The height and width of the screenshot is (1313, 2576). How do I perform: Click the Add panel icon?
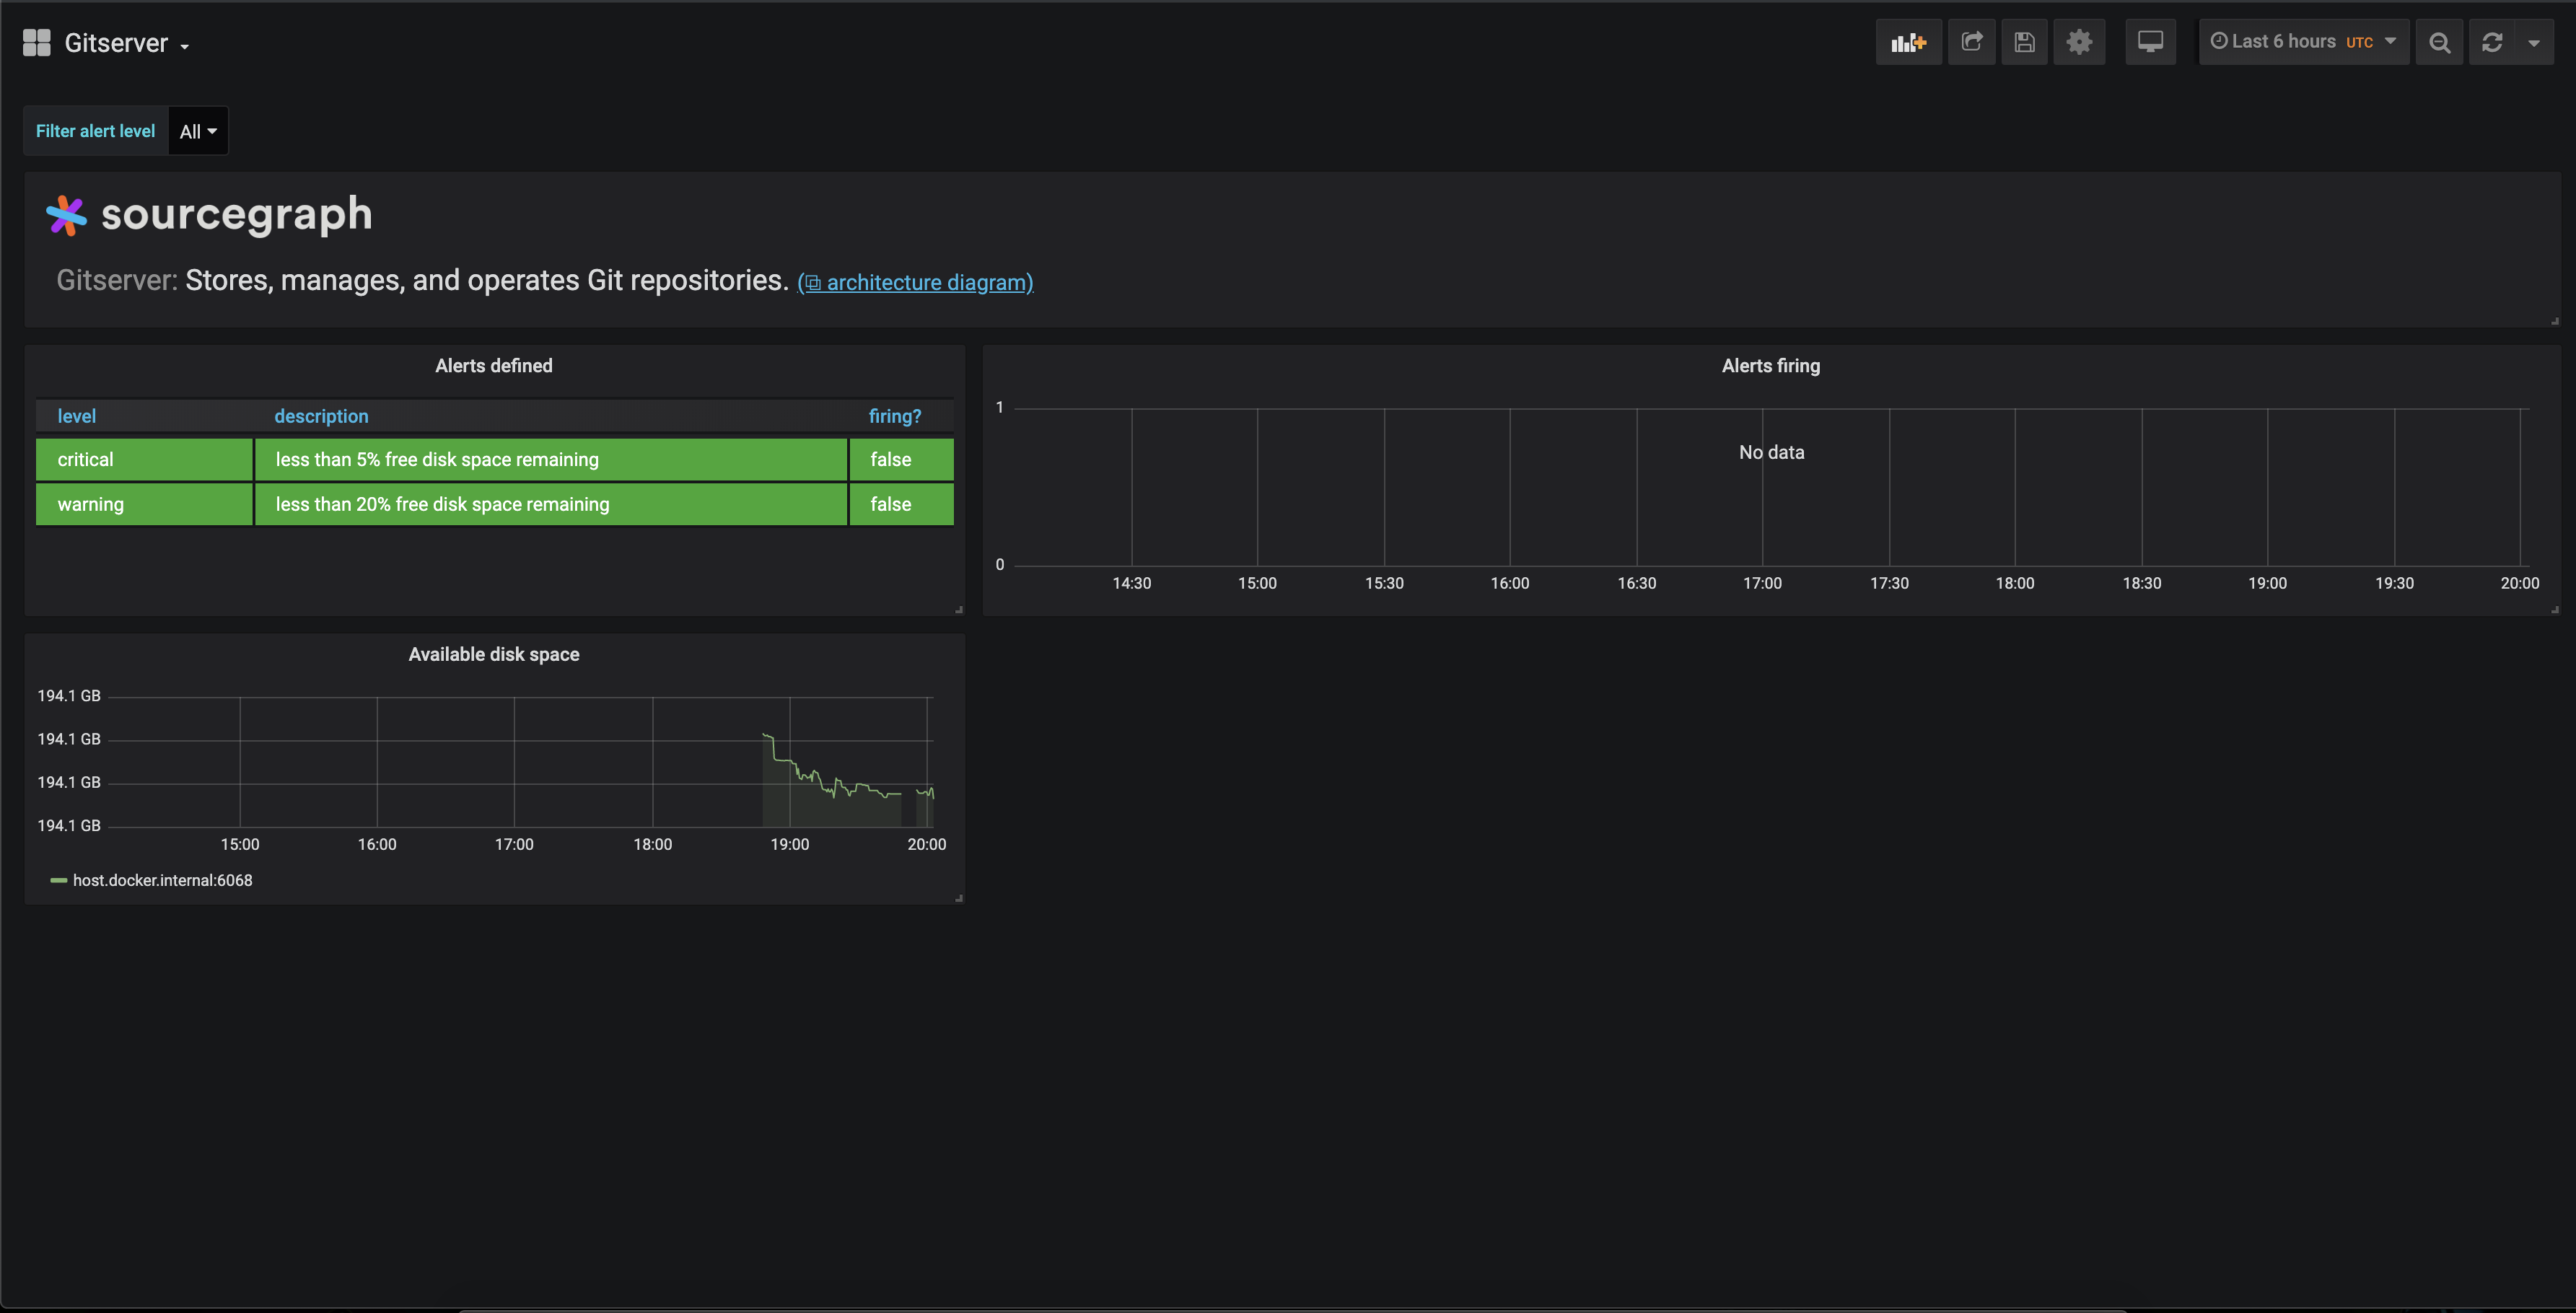pyautogui.click(x=1908, y=42)
